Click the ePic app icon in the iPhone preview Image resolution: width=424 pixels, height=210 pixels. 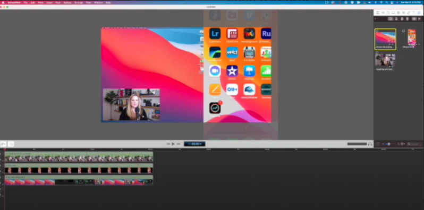[x=232, y=52]
